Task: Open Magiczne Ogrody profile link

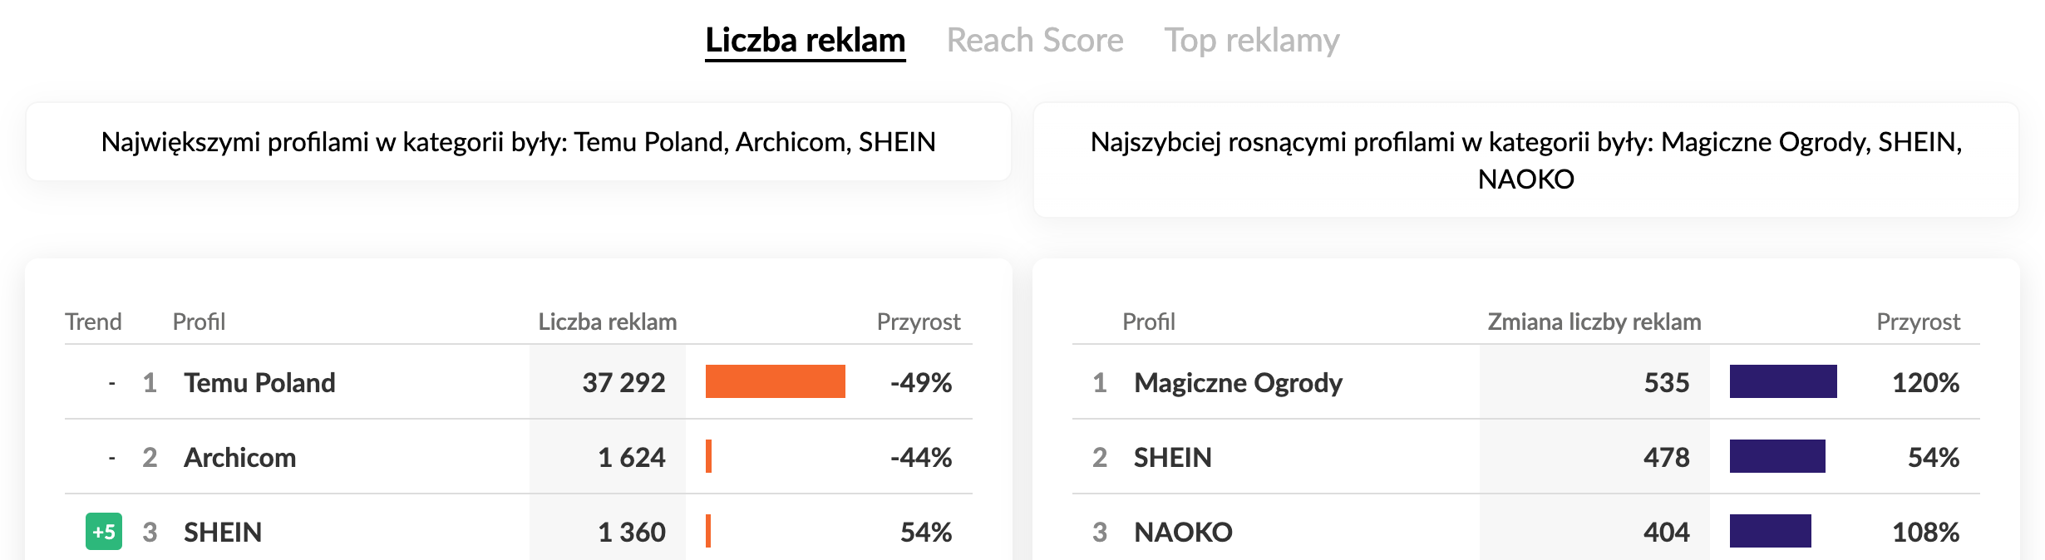Action: click(1238, 382)
